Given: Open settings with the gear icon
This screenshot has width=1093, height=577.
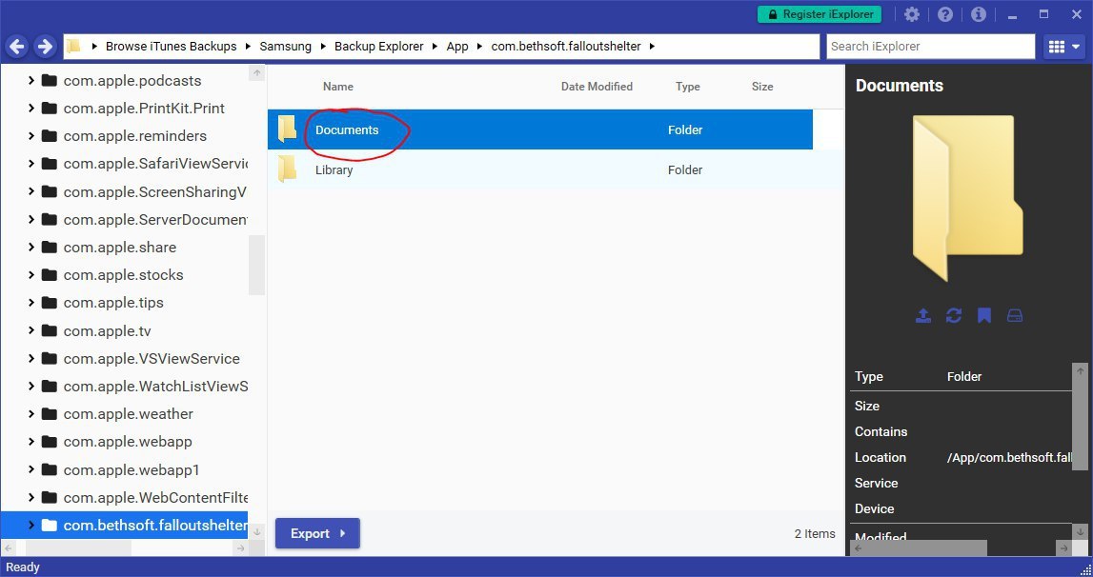Looking at the screenshot, I should click(x=912, y=14).
